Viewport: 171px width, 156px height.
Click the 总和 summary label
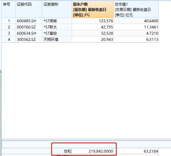[67, 151]
